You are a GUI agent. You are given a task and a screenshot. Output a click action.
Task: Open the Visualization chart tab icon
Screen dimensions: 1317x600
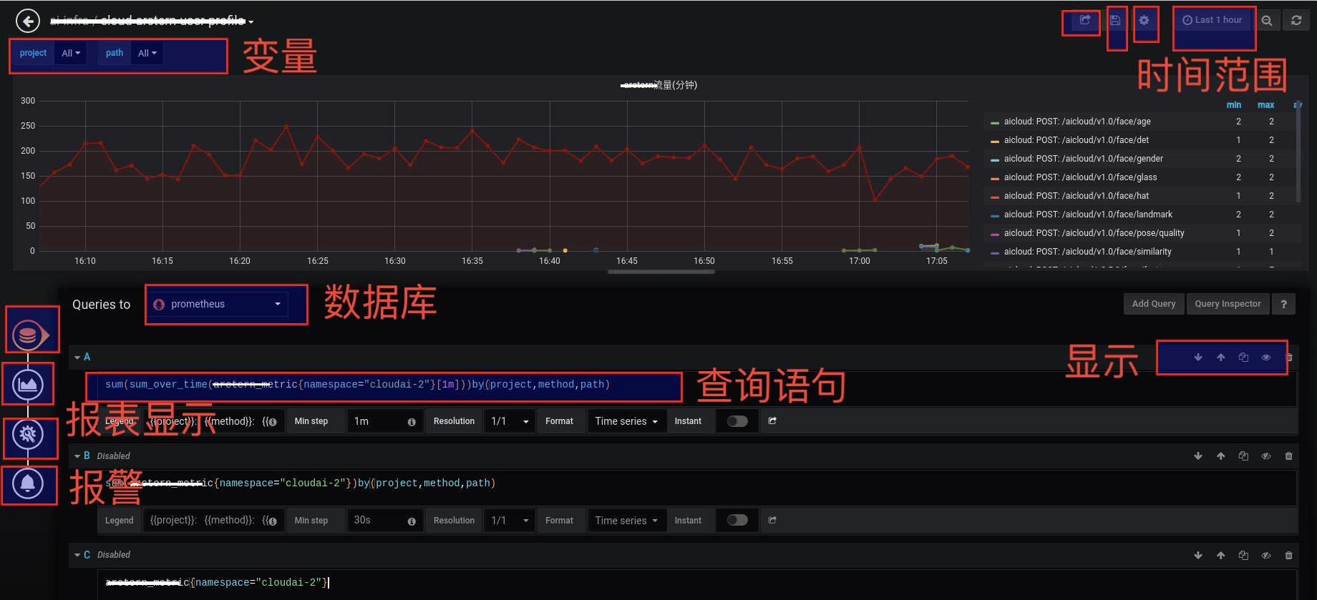(28, 385)
